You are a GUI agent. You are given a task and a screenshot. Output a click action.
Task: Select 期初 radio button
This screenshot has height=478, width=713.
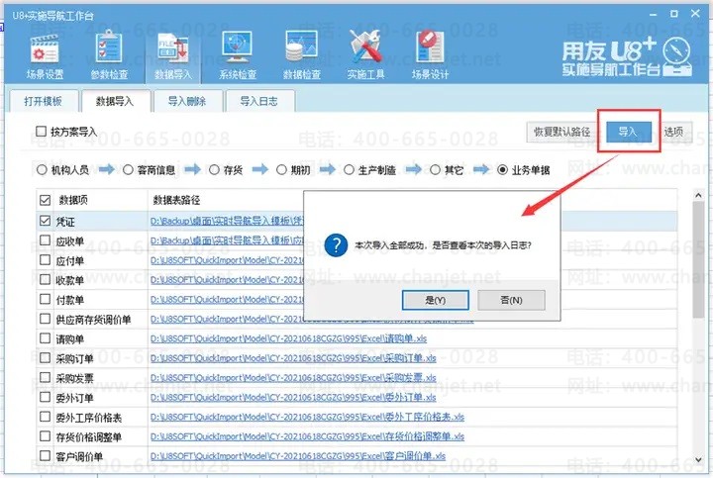point(281,170)
